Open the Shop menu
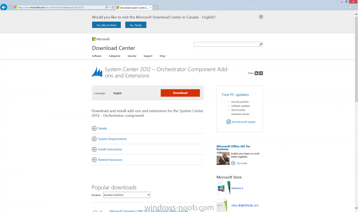358x212 pixels. pos(162,56)
